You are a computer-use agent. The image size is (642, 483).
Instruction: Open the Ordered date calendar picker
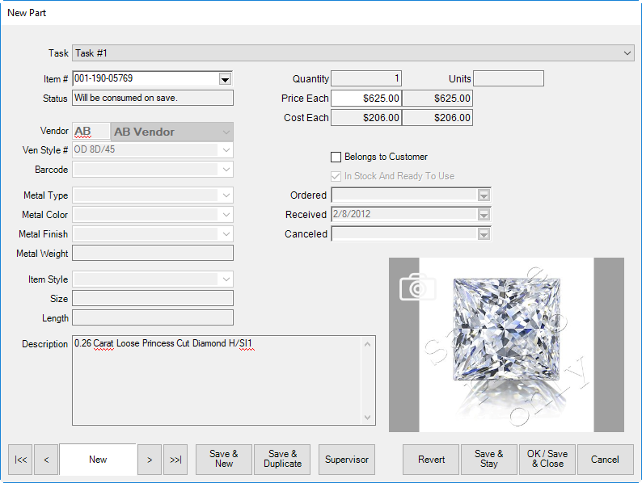(484, 195)
